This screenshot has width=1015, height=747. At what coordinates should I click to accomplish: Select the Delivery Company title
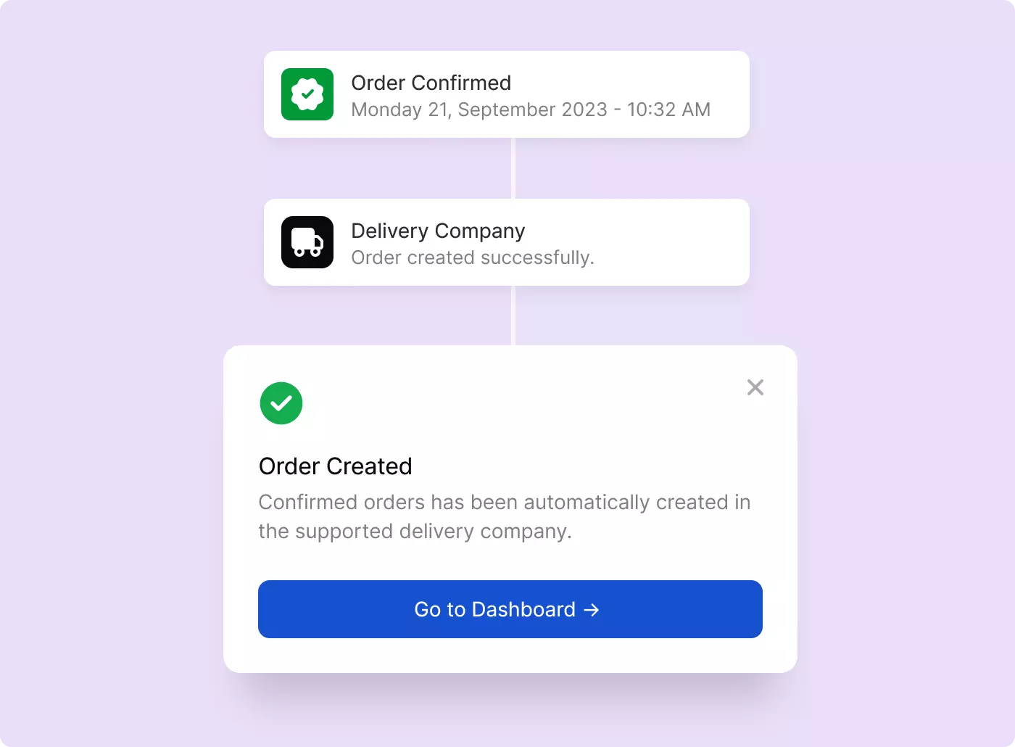click(x=438, y=231)
